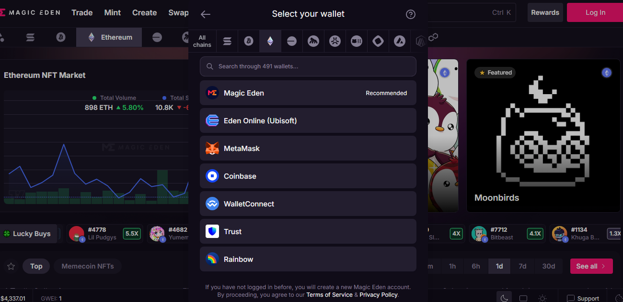The height and width of the screenshot is (302, 623).
Task: Choose the ApeChain gorilla chain icon
Action: [x=313, y=42]
